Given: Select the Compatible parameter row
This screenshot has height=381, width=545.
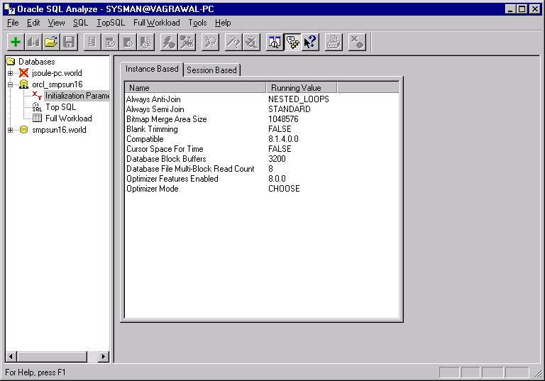Looking at the screenshot, I should click(262, 139).
